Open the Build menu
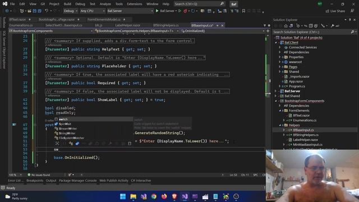Viewport: 359px width, 202px height. [67, 4]
